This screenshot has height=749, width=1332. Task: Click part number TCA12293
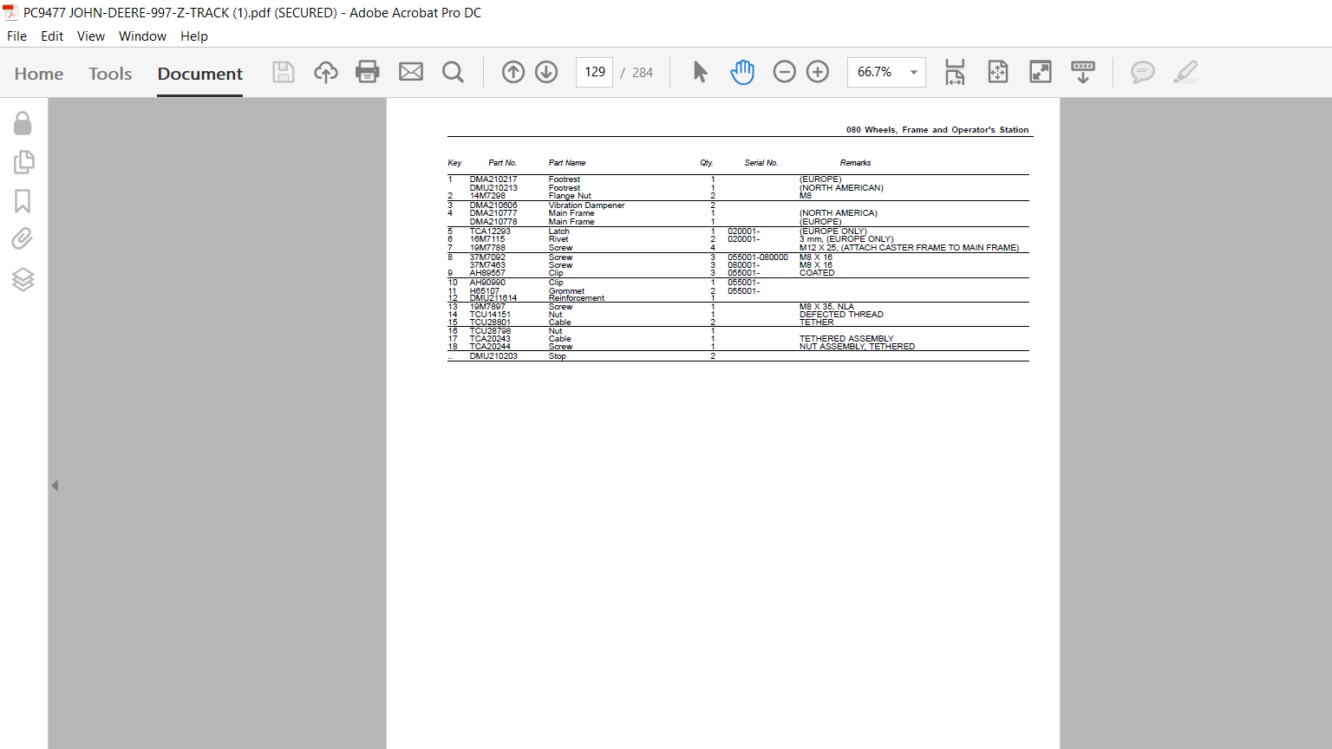(x=490, y=231)
